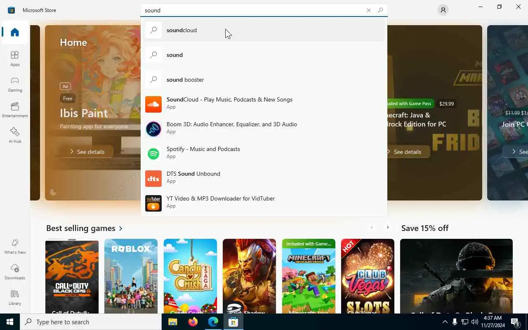The height and width of the screenshot is (330, 528).
Task: Open Microsoft Edge from taskbar
Action: coord(213,322)
